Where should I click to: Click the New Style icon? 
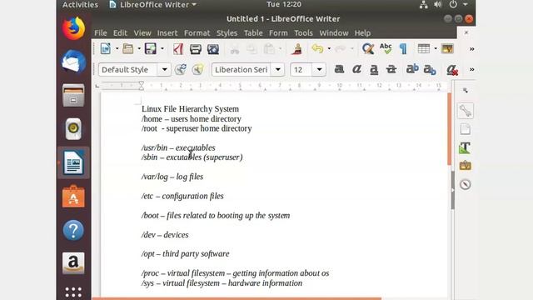click(198, 69)
